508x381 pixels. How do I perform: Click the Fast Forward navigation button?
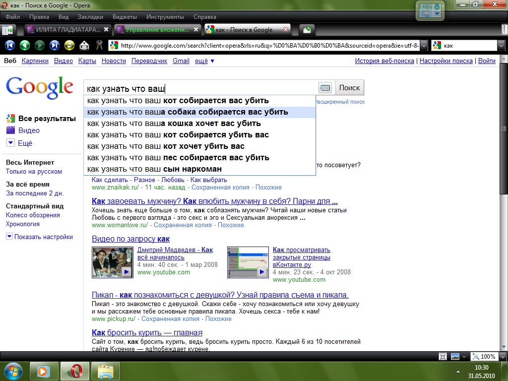click(55, 46)
